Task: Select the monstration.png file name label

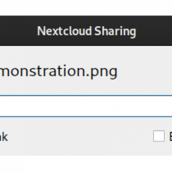Action: 58,72
